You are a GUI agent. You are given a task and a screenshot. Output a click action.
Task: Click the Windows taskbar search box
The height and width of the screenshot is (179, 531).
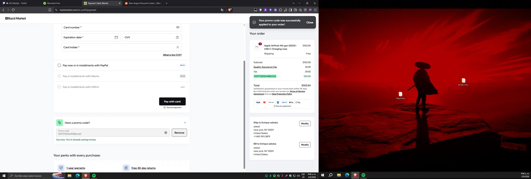(36, 175)
